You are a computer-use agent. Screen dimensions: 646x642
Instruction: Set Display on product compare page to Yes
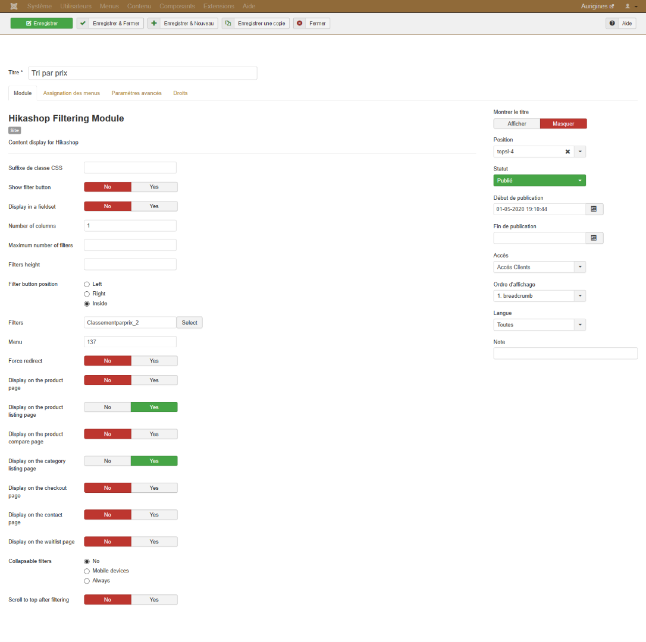pos(154,434)
